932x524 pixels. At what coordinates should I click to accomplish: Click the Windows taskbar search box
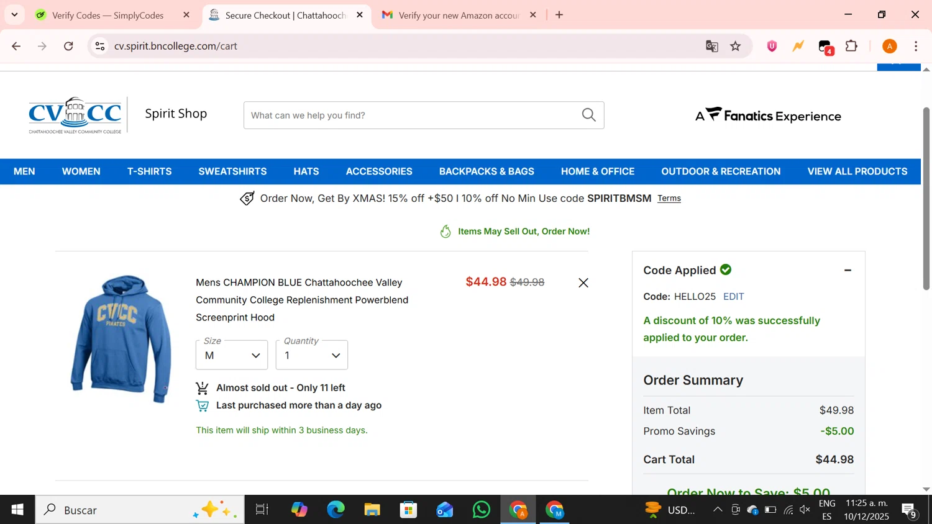tap(140, 510)
